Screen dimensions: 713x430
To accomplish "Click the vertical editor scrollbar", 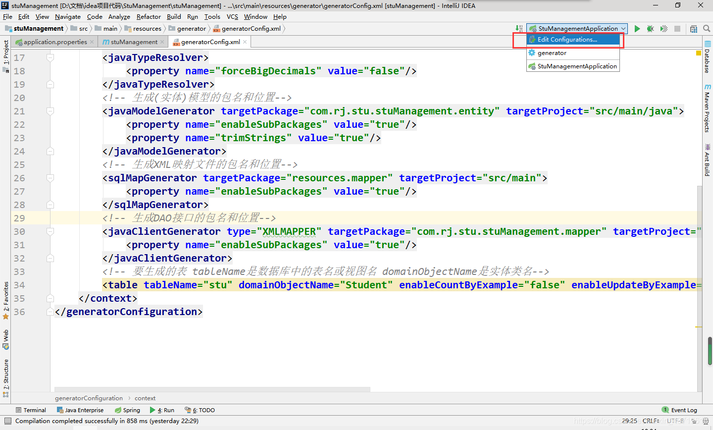I will (x=699, y=288).
